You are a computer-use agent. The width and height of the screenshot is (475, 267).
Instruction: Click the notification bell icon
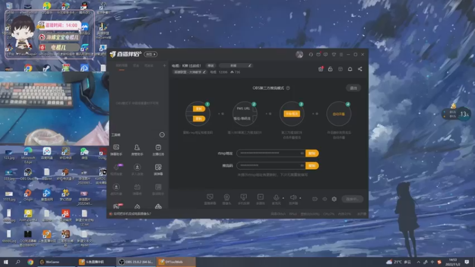pyautogui.click(x=350, y=69)
